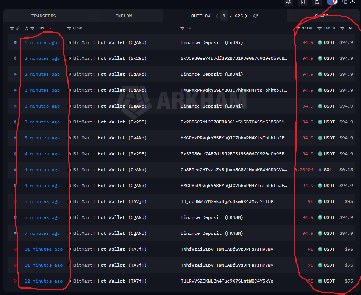Go to the previous page with left chevron
This screenshot has height=295, width=361.
[x=217, y=16]
